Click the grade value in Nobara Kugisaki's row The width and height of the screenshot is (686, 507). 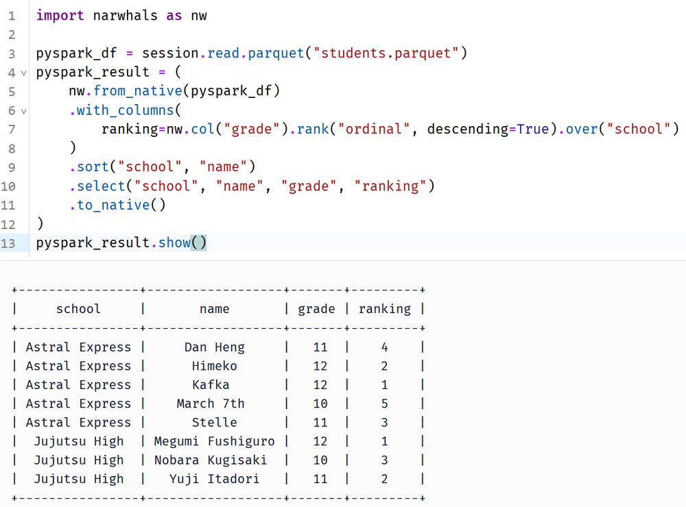[x=320, y=460]
